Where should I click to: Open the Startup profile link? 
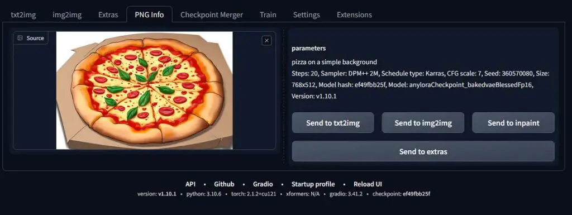[313, 184]
